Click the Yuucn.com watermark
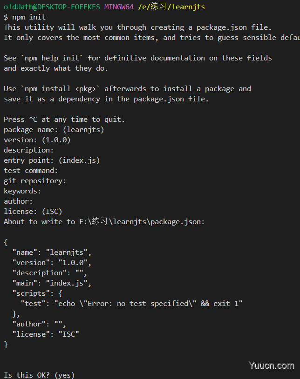 point(272,365)
